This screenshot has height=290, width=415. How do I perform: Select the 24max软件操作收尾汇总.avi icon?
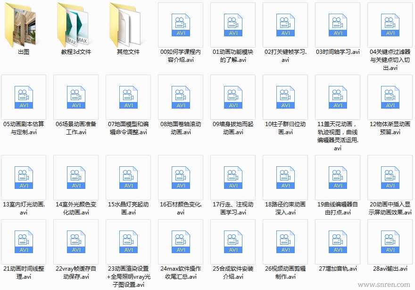181,241
